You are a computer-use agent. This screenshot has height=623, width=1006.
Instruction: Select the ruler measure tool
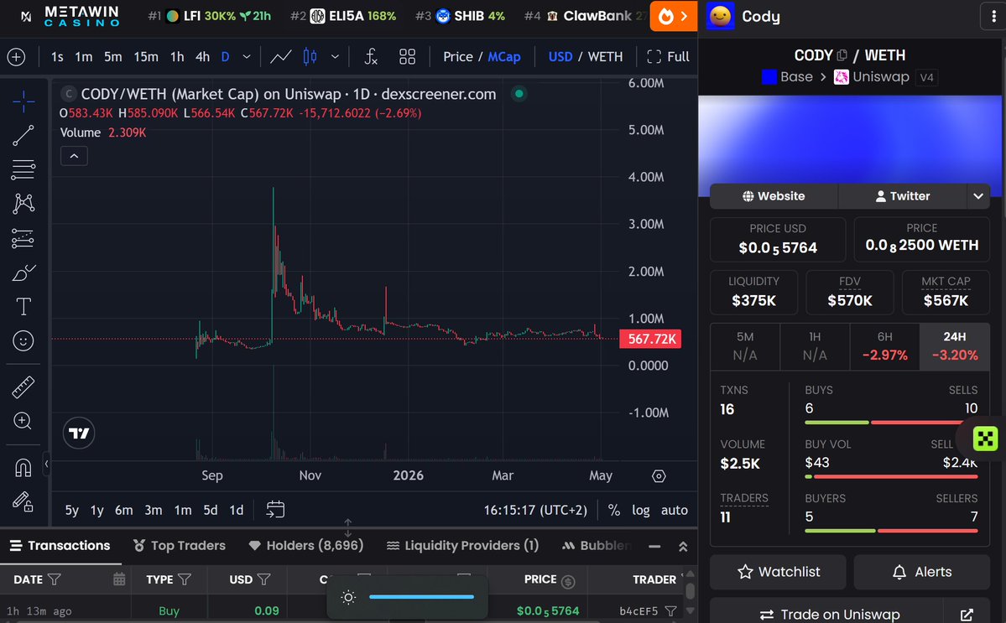[23, 387]
